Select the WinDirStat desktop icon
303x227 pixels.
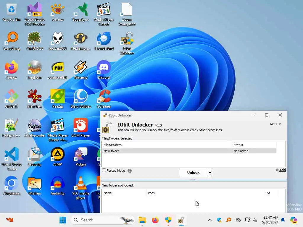pos(35,41)
